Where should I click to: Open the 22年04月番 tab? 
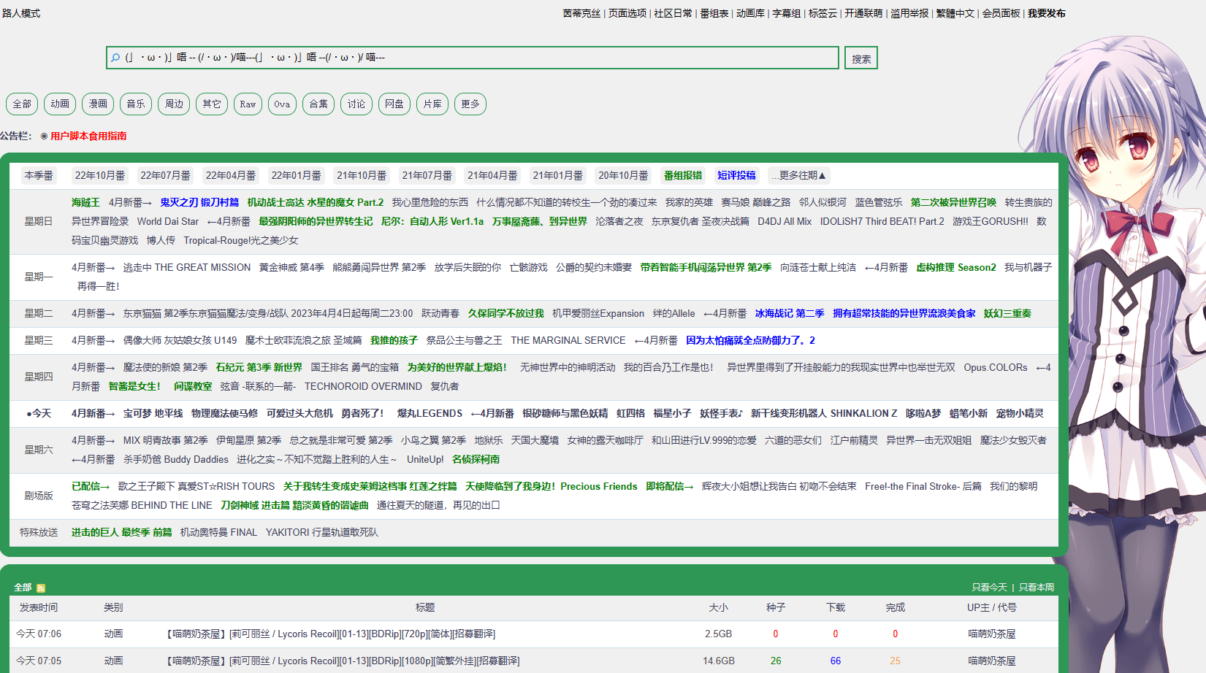[x=231, y=175]
